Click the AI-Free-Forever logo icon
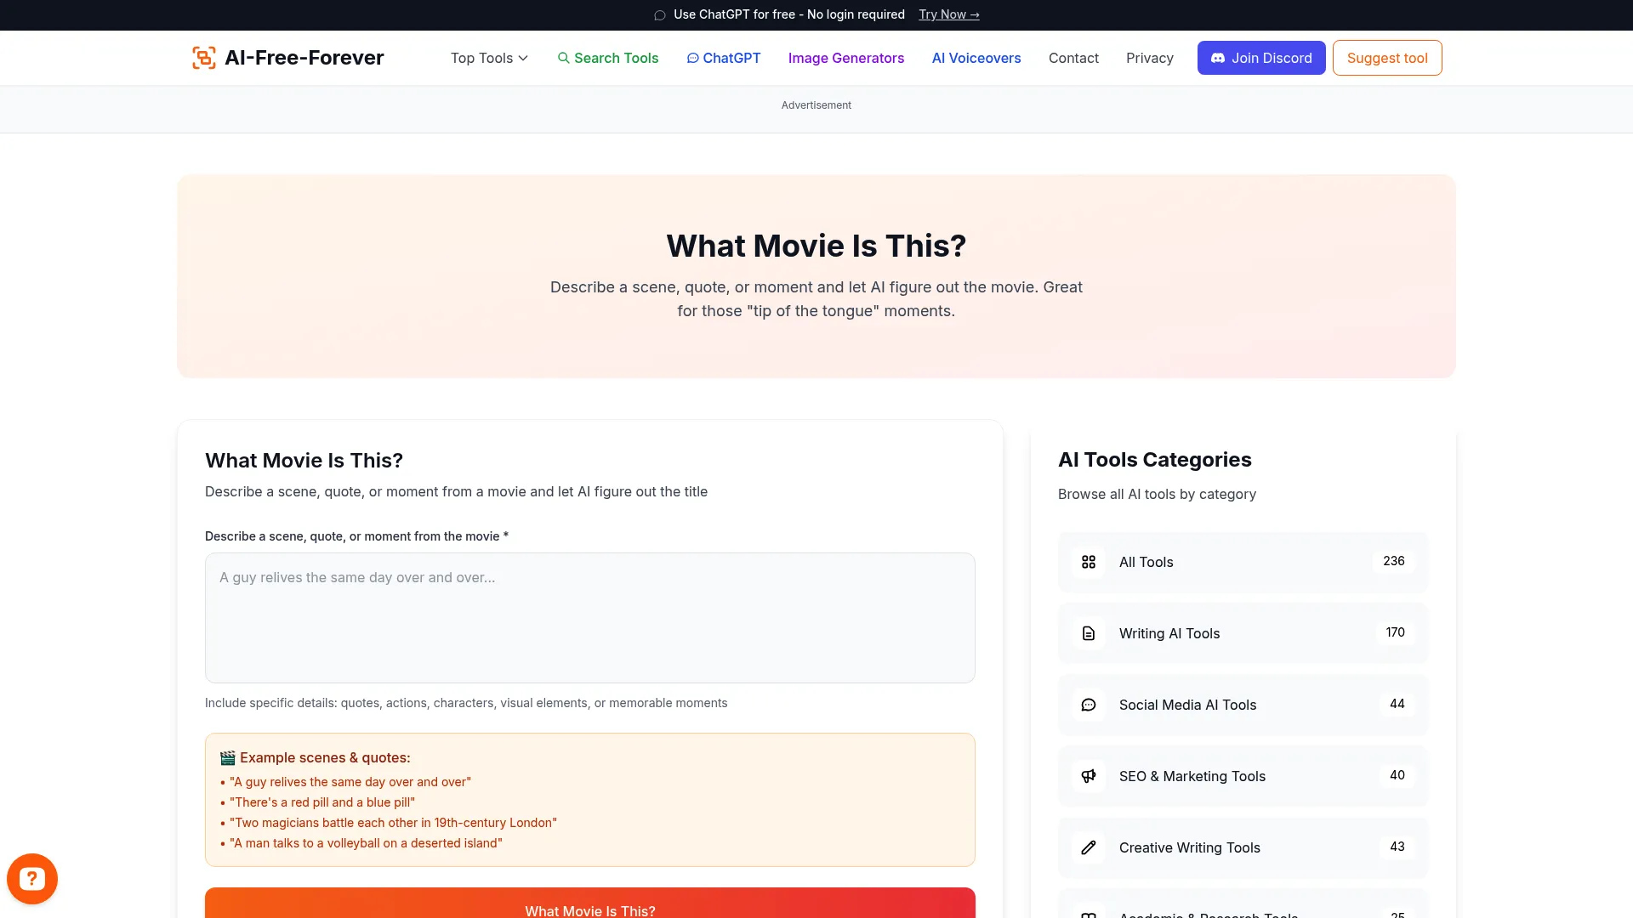Image resolution: width=1633 pixels, height=918 pixels. pos(203,58)
